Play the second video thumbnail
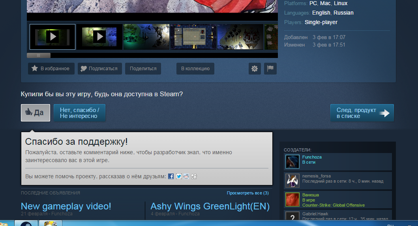 click(x=99, y=37)
